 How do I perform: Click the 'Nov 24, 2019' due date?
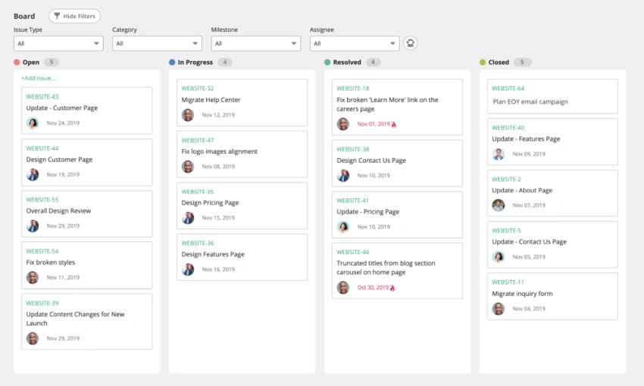tap(63, 123)
